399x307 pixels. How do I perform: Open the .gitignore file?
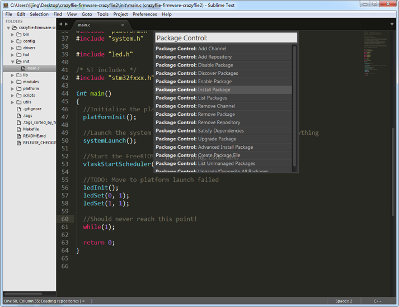[32, 109]
